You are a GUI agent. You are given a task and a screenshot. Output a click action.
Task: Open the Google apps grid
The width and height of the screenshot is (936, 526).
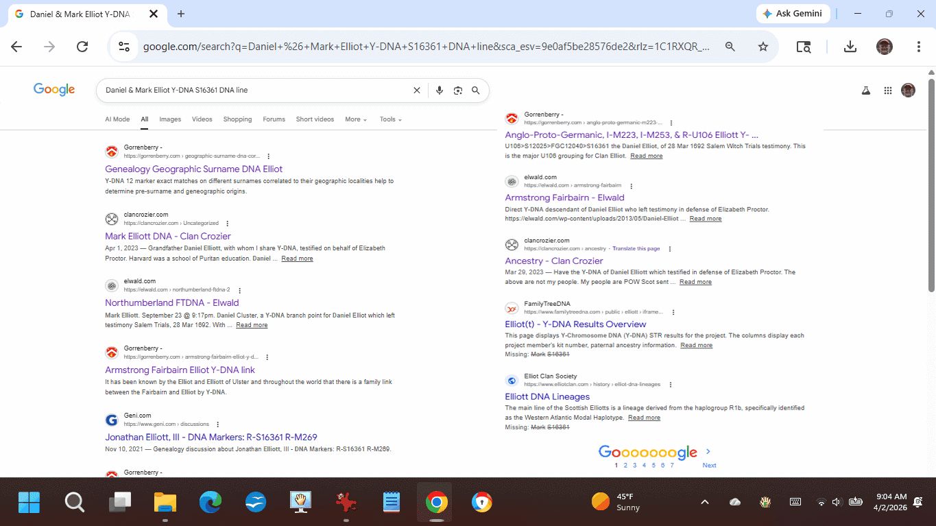pyautogui.click(x=888, y=91)
